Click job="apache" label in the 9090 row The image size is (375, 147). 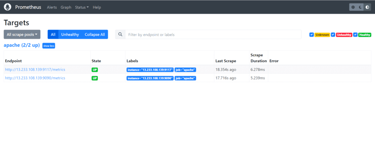click(185, 78)
